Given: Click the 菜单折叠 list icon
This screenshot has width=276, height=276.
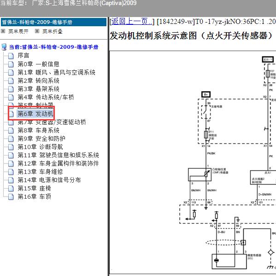Looking at the screenshot, I should 37,31.
